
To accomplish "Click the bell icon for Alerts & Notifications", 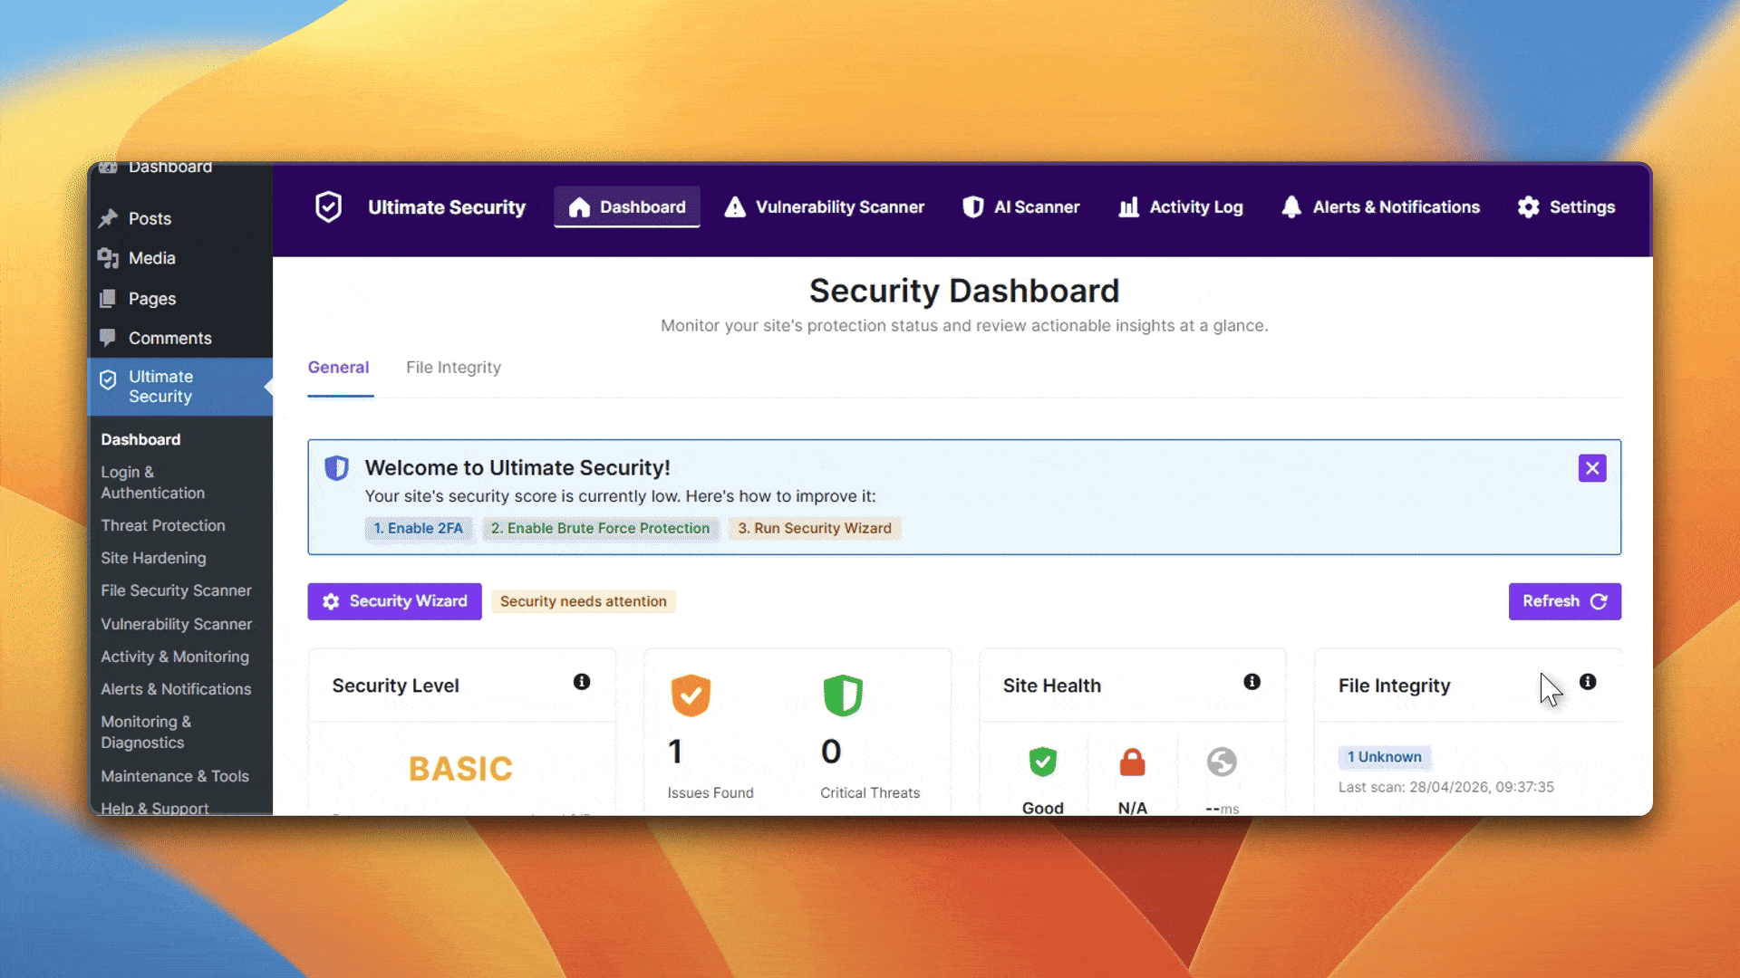I will click(x=1291, y=207).
